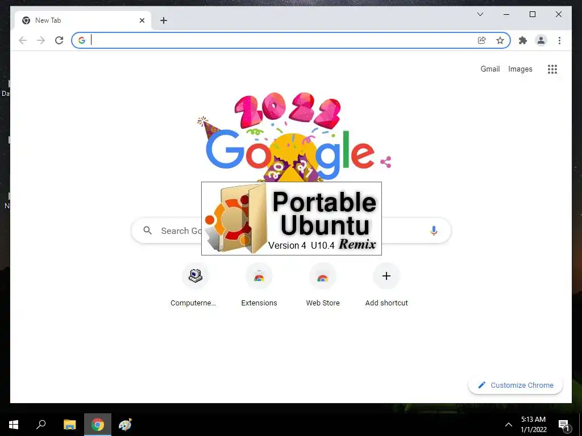Click into the Google search box

pos(291,230)
